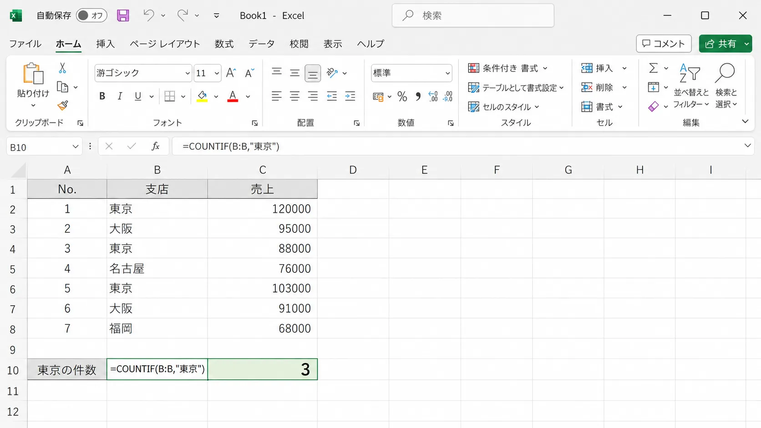Toggle Italic formatting
Viewport: 761px width, 428px height.
(120, 96)
